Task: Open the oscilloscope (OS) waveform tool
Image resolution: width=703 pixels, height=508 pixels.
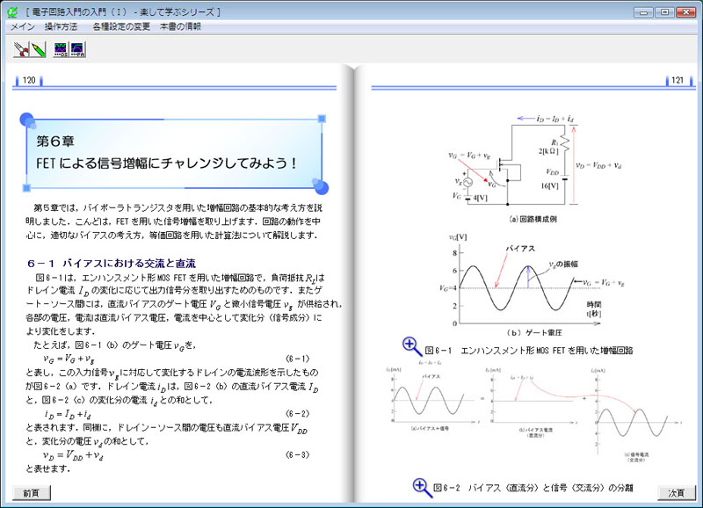Action: (x=61, y=49)
